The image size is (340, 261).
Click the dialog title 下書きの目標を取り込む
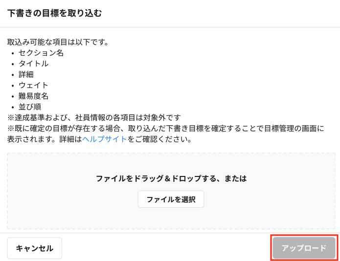point(54,13)
